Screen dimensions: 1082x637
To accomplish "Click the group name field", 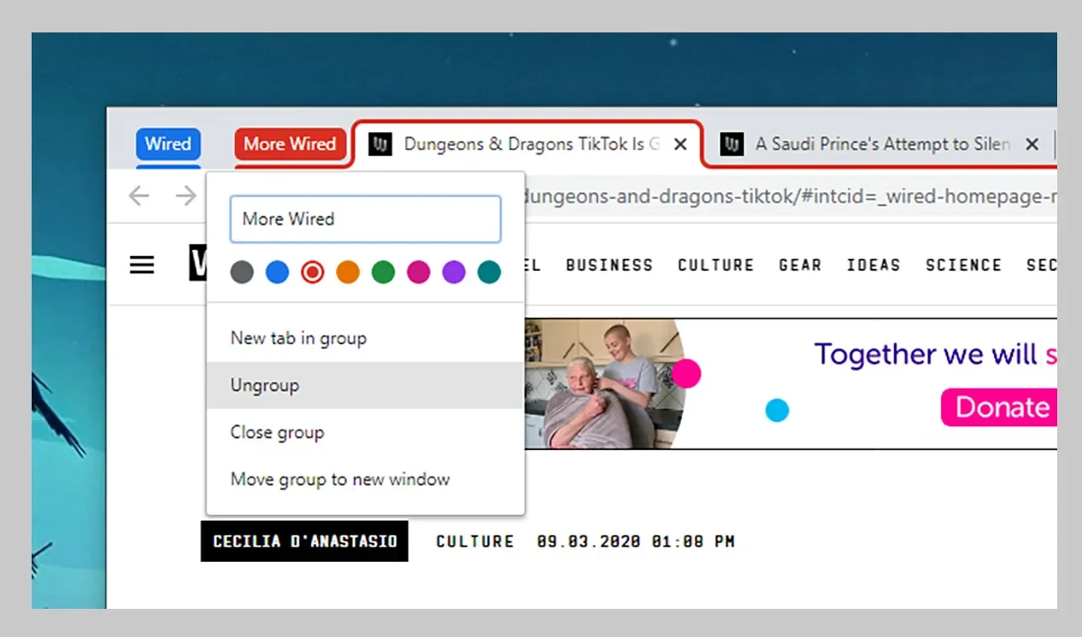I will click(x=365, y=219).
